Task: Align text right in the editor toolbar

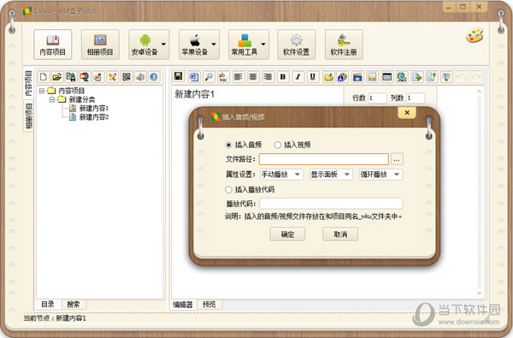Action: (268, 77)
